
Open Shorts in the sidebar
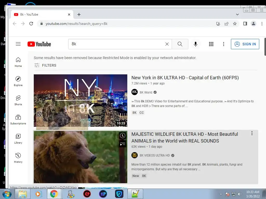click(x=18, y=100)
